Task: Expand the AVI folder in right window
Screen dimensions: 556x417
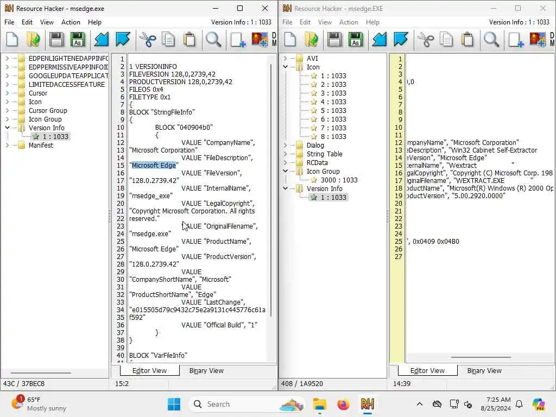Action: (285, 58)
